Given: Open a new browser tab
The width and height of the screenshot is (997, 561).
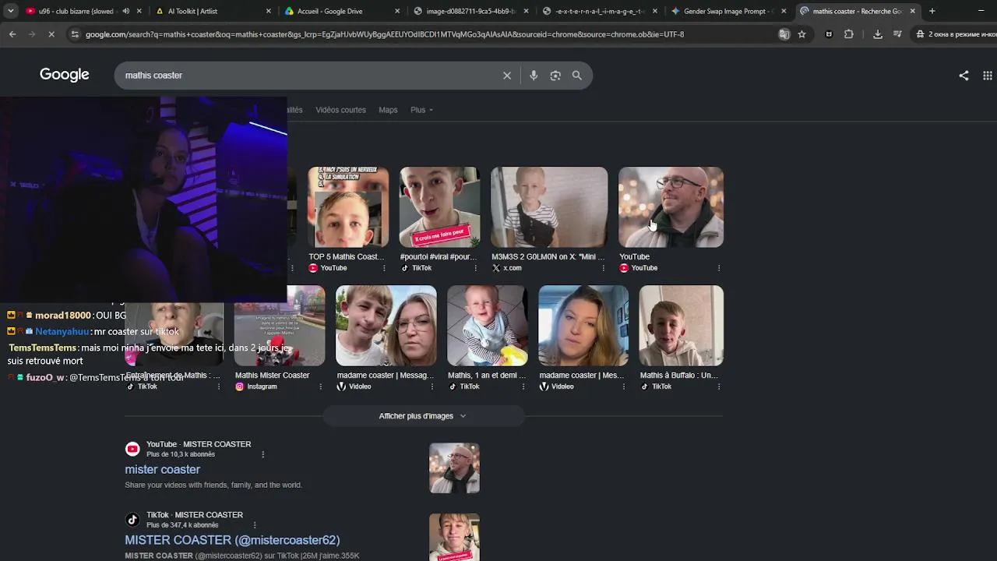Looking at the screenshot, I should point(932,11).
